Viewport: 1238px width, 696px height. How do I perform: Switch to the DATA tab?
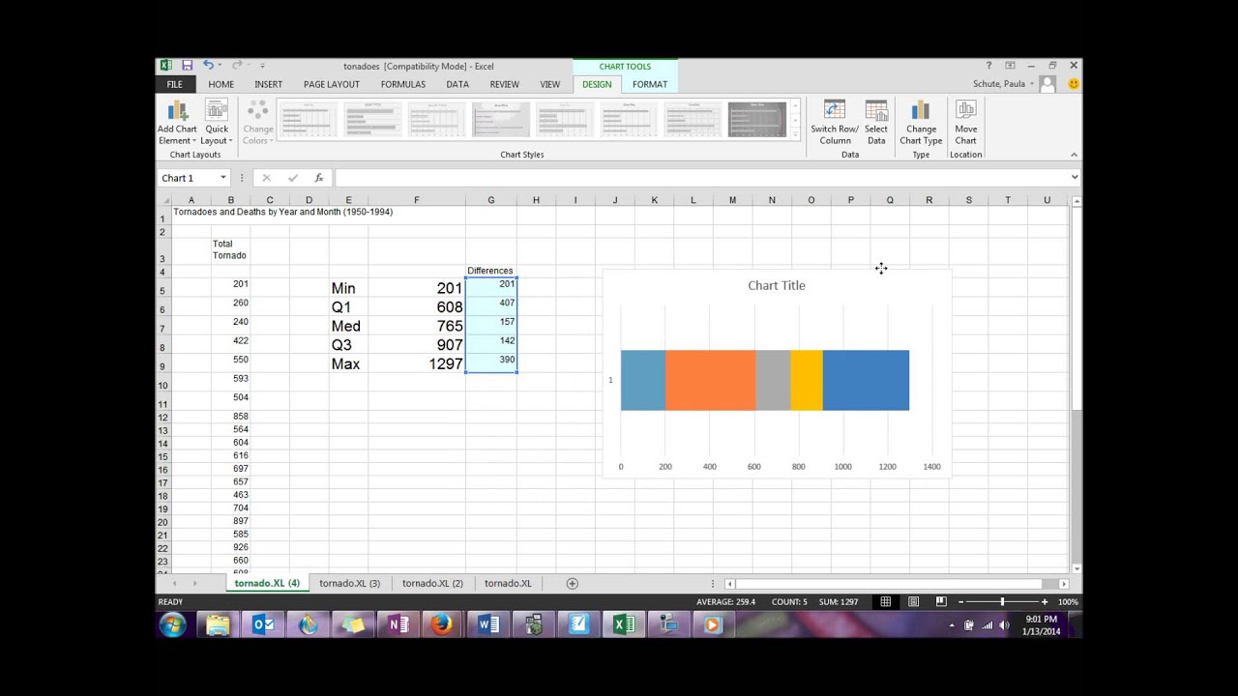tap(457, 84)
